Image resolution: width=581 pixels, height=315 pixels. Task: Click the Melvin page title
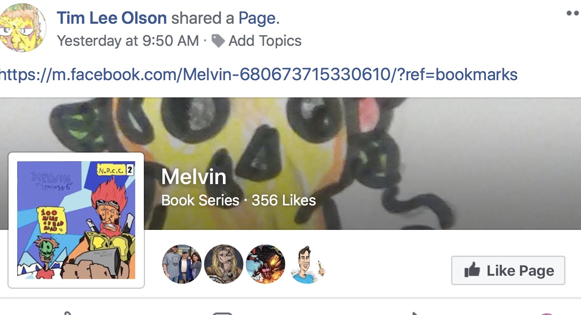[194, 177]
